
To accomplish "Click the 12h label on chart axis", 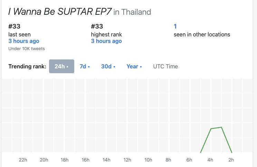I will click(127, 160).
